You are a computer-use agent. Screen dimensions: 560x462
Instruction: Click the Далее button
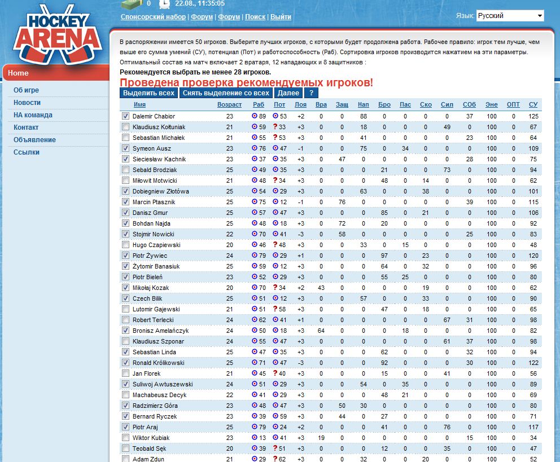[288, 93]
